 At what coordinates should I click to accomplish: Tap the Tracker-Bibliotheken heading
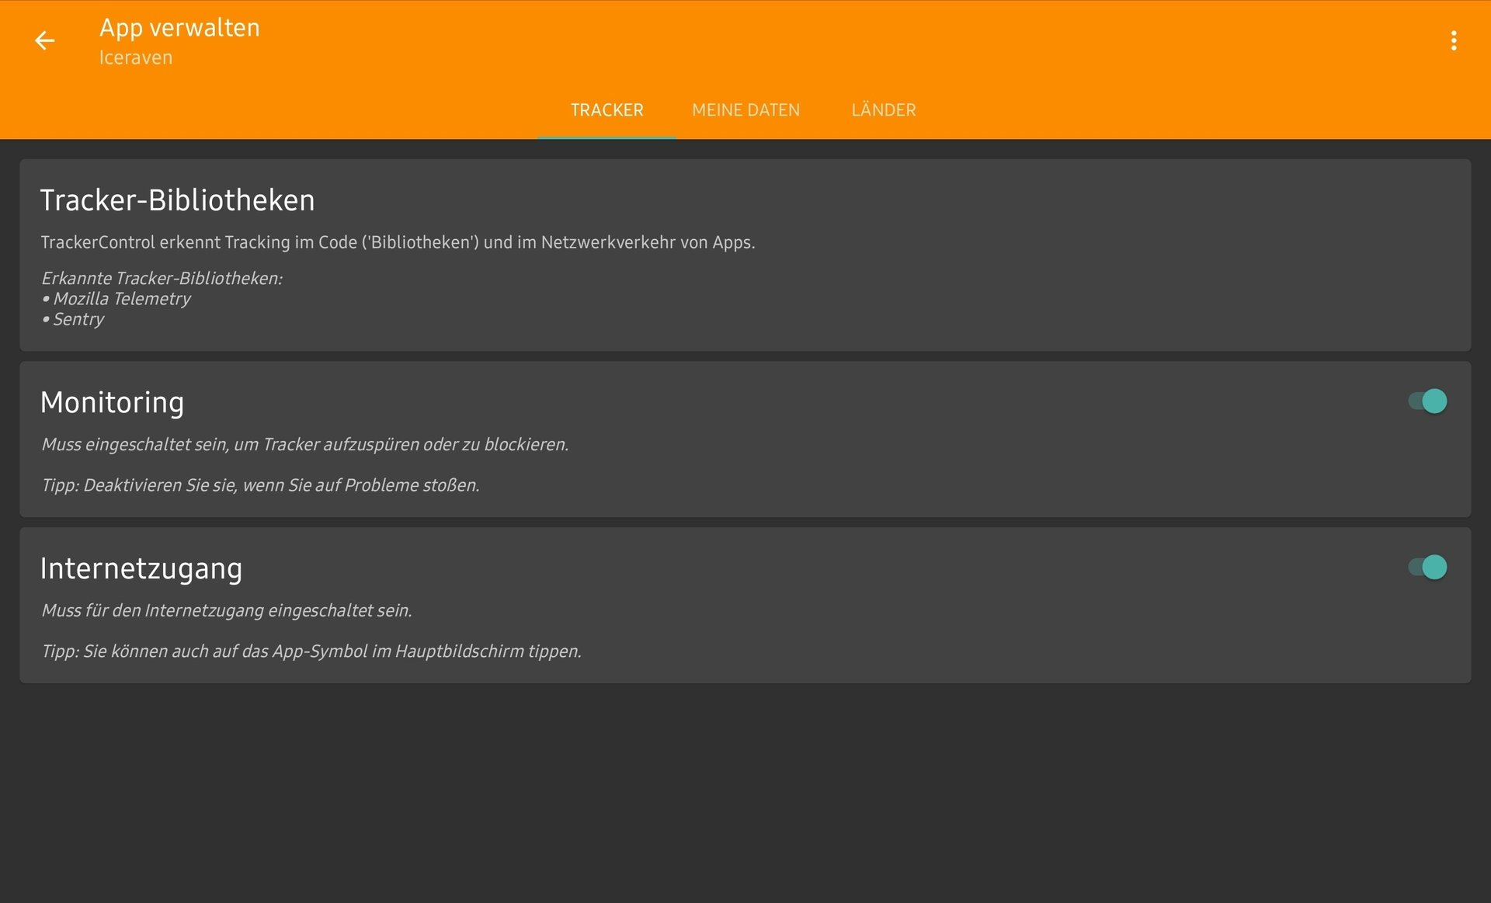[177, 200]
